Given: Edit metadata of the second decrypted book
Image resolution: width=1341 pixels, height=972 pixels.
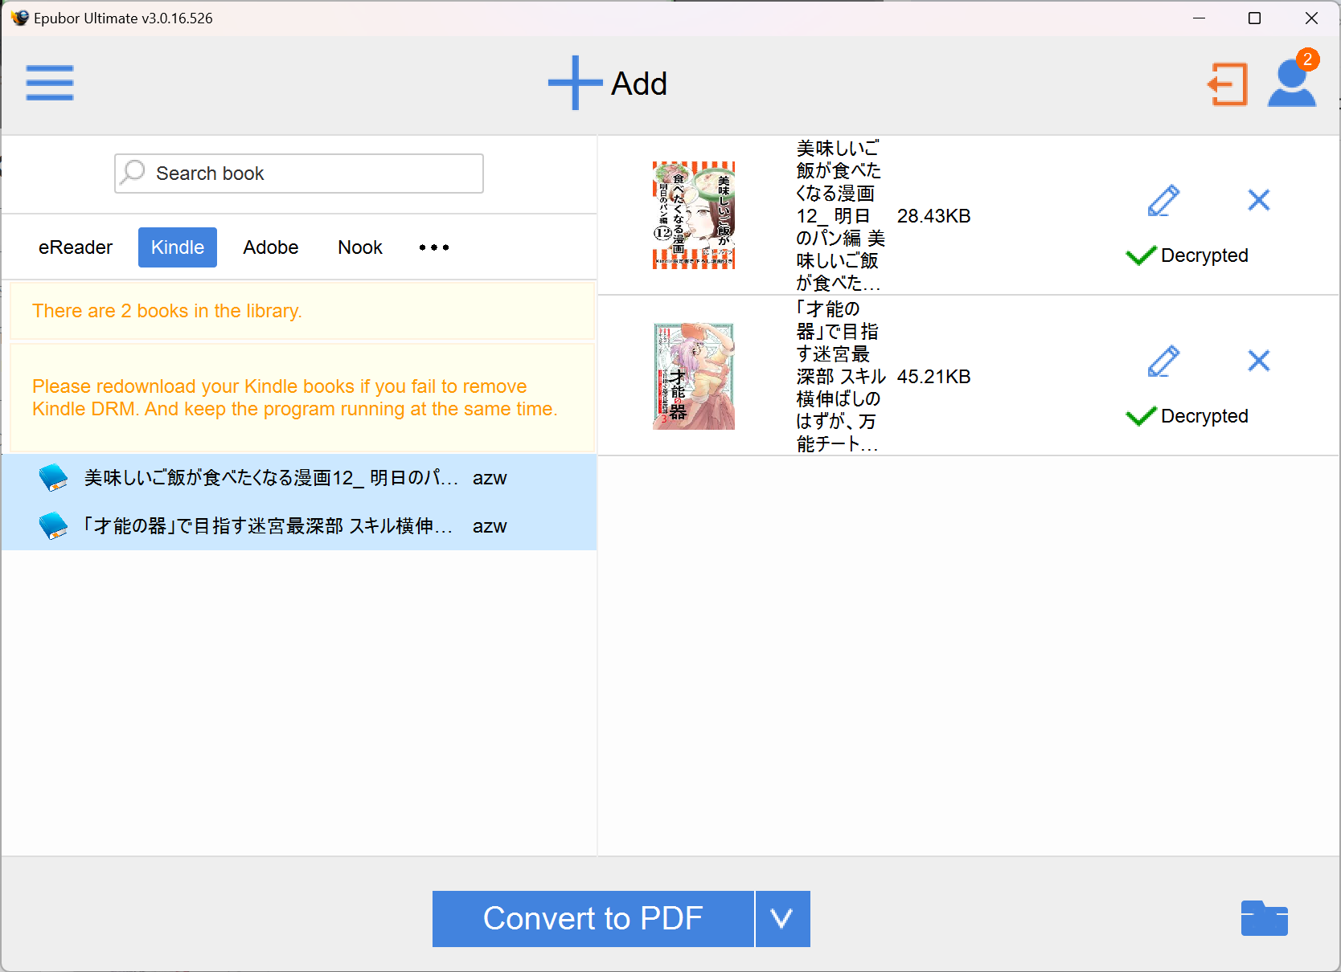Looking at the screenshot, I should (x=1163, y=361).
